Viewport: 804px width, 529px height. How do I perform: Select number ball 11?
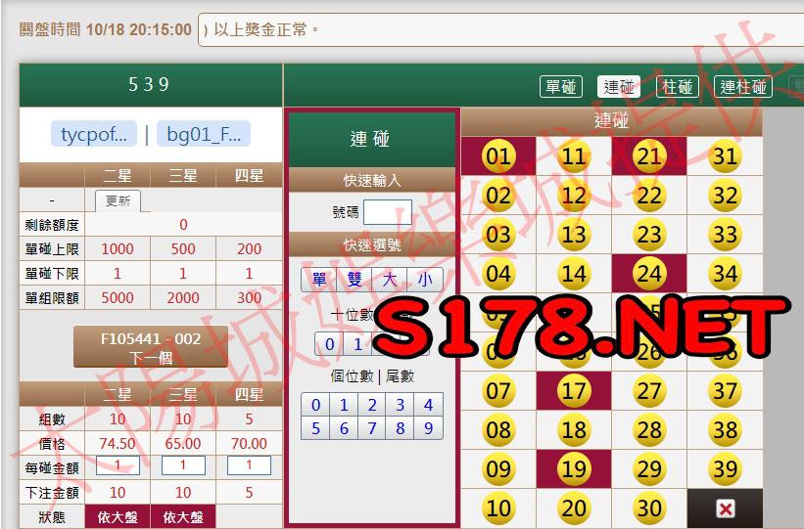click(x=573, y=156)
